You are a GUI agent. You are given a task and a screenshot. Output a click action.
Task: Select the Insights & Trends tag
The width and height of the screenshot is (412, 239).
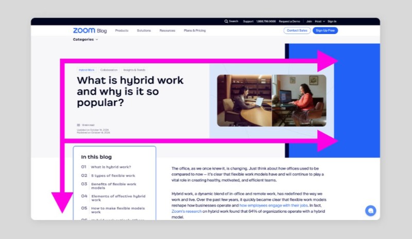click(x=134, y=70)
